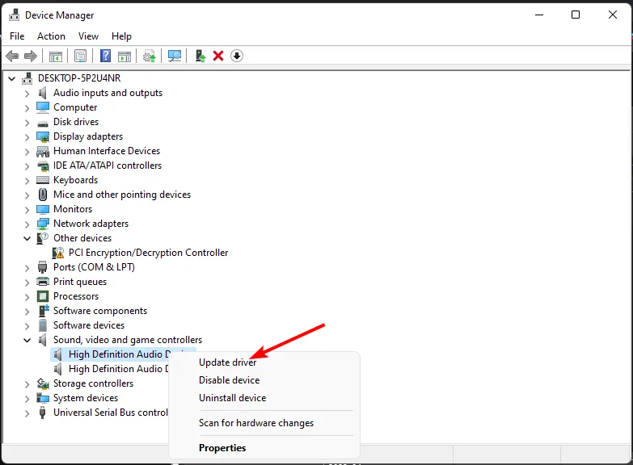Click the DESKTOP-5P2U4NR computer icon

coord(27,77)
